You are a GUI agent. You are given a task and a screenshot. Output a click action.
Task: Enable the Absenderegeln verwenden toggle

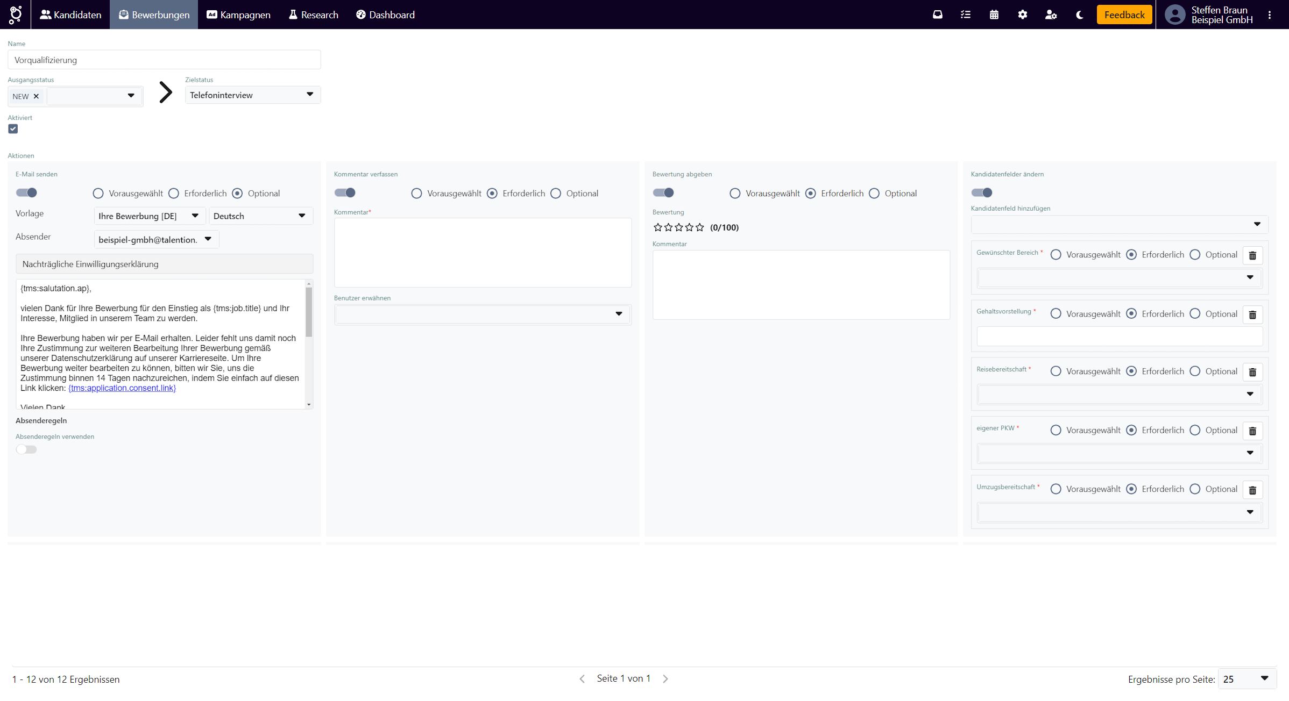(x=26, y=449)
